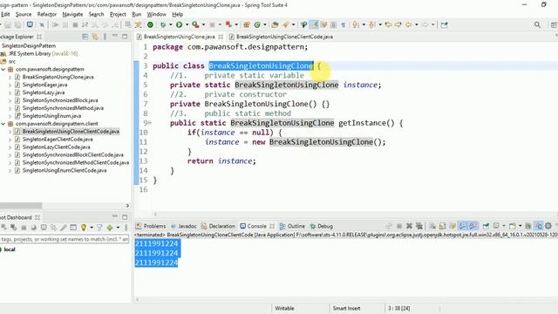The image size is (558, 314).
Task: Maximize the Package Explorer panel
Action: click(x=125, y=37)
